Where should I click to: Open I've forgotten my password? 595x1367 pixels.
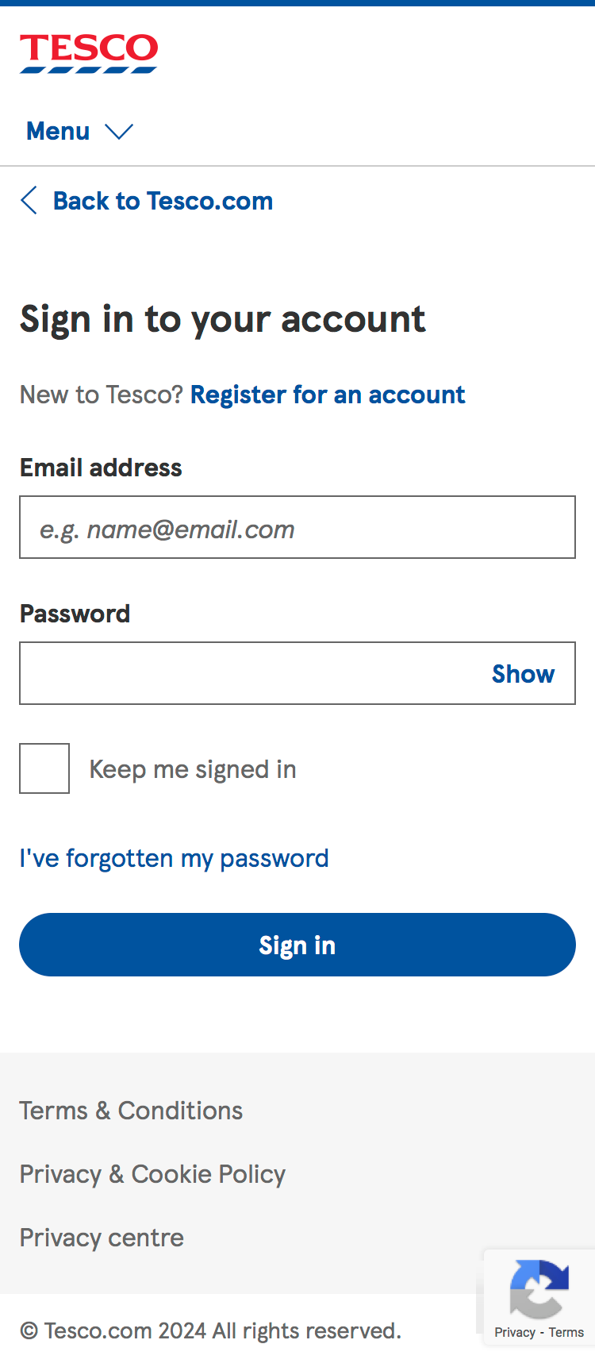click(x=174, y=858)
